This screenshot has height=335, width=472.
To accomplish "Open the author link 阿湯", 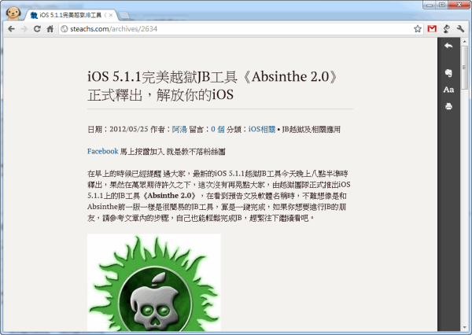I will [x=179, y=129].
